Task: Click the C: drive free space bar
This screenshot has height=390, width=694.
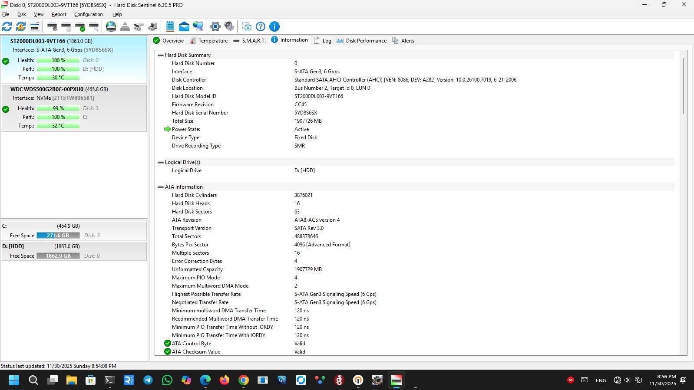Action: coord(58,236)
